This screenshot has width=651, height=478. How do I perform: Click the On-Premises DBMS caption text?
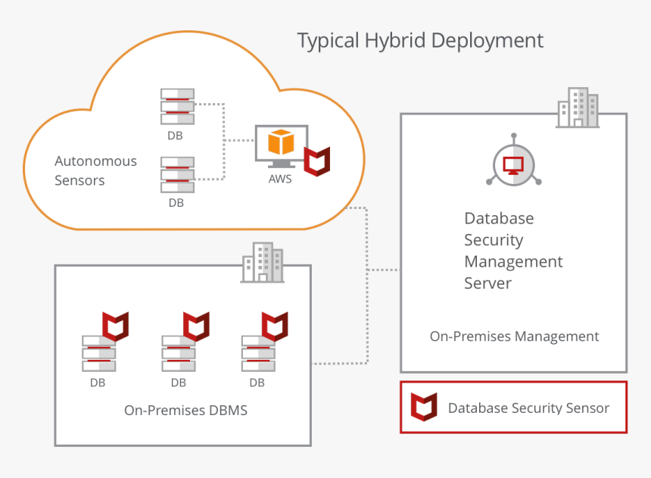click(x=185, y=410)
